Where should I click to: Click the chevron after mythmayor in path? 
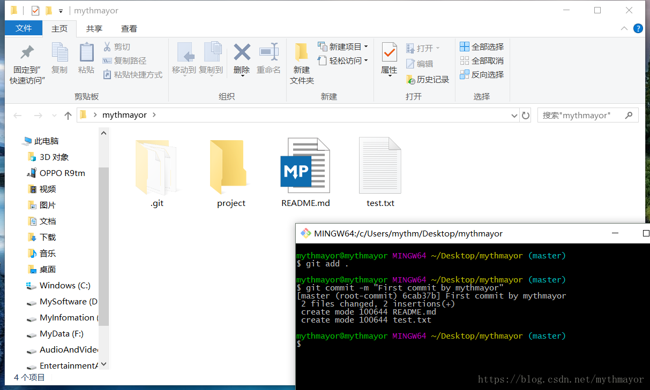click(x=154, y=115)
